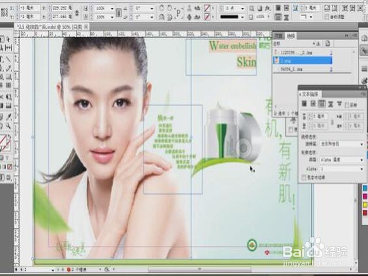Open the contour type dropdown showing Alpha
Viewport: 368px width, 276px height.
click(342, 160)
